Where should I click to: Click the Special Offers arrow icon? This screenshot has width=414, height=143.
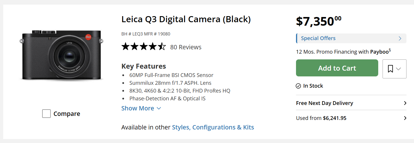click(400, 38)
